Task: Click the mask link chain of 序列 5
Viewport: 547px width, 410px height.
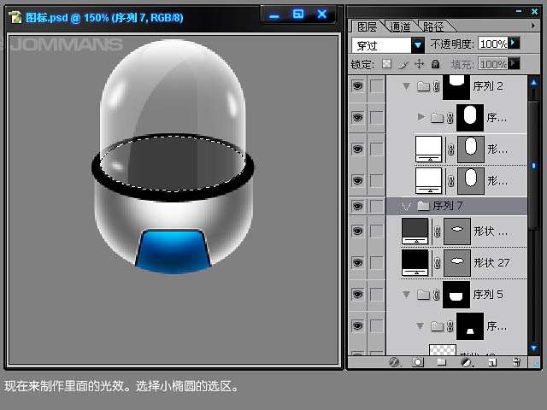Action: click(437, 295)
